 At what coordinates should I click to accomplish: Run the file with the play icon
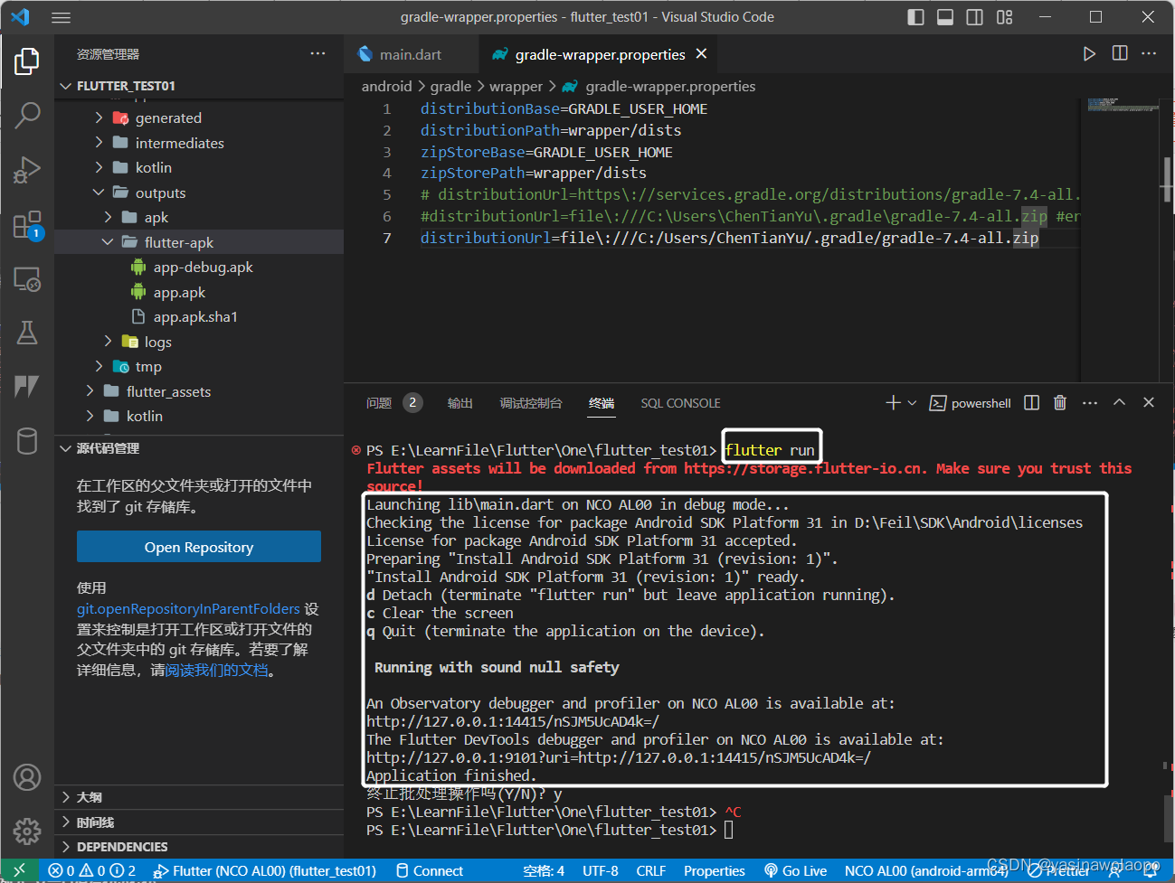pyautogui.click(x=1089, y=54)
